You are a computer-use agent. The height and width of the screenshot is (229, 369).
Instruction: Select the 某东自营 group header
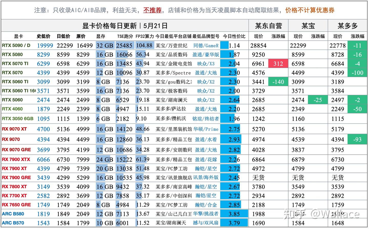click(x=268, y=26)
